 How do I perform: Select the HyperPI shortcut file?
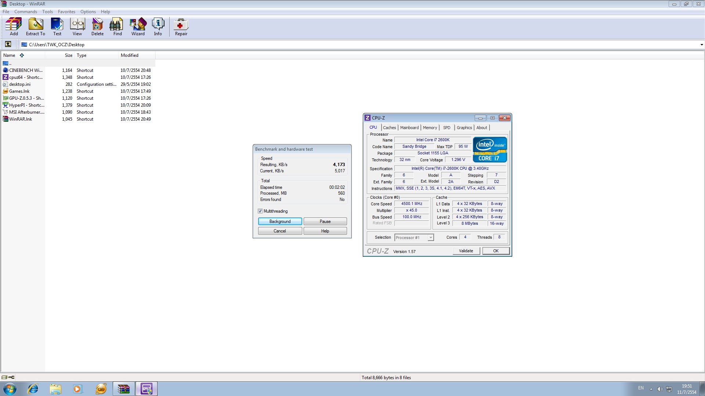click(26, 105)
